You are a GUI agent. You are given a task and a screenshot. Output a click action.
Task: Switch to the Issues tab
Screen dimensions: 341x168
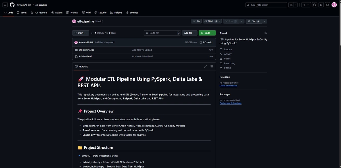tap(22, 13)
